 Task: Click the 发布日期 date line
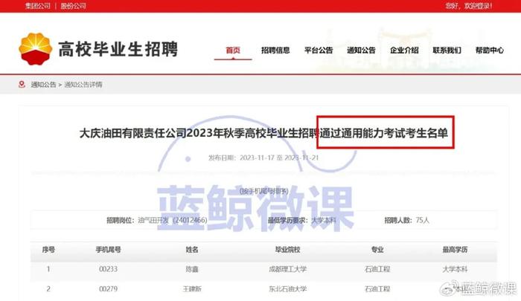tap(263, 158)
